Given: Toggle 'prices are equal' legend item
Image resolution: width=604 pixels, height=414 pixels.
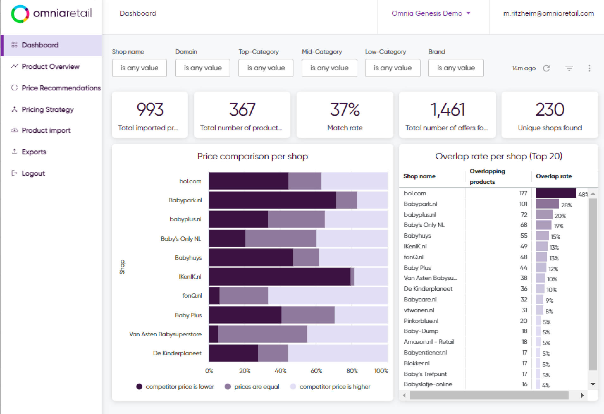Looking at the screenshot, I should (252, 387).
